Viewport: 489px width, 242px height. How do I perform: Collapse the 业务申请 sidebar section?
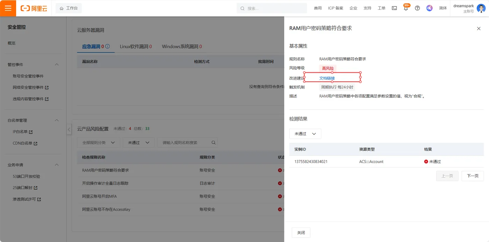click(57, 165)
